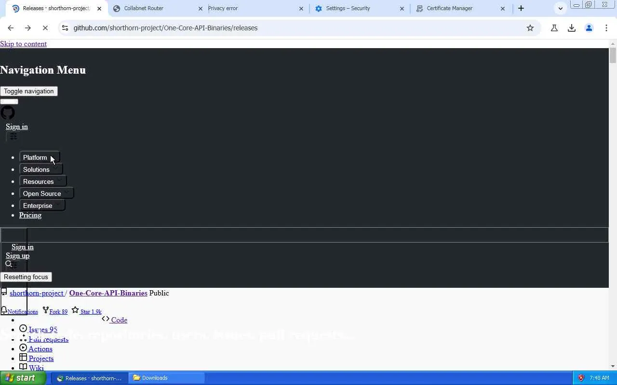This screenshot has height=385, width=617.
Task: Expand the Open Source menu
Action: click(46, 193)
